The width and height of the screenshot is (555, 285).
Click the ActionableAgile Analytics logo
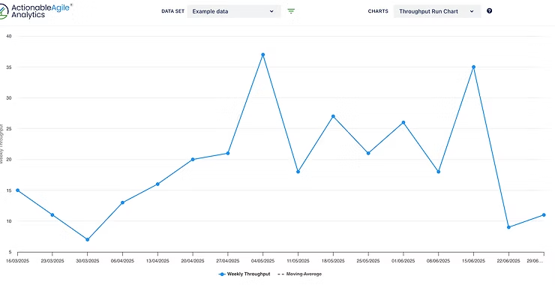pos(36,11)
